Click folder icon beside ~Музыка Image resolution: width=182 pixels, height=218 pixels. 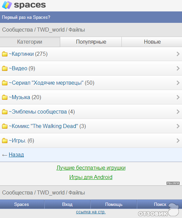[x=5, y=97]
